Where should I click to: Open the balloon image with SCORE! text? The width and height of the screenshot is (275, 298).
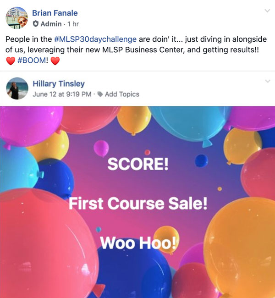pos(137,202)
